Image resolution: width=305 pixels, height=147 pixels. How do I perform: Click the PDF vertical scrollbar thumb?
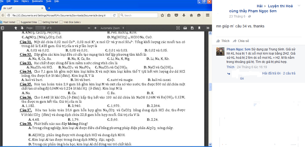(x=210, y=87)
